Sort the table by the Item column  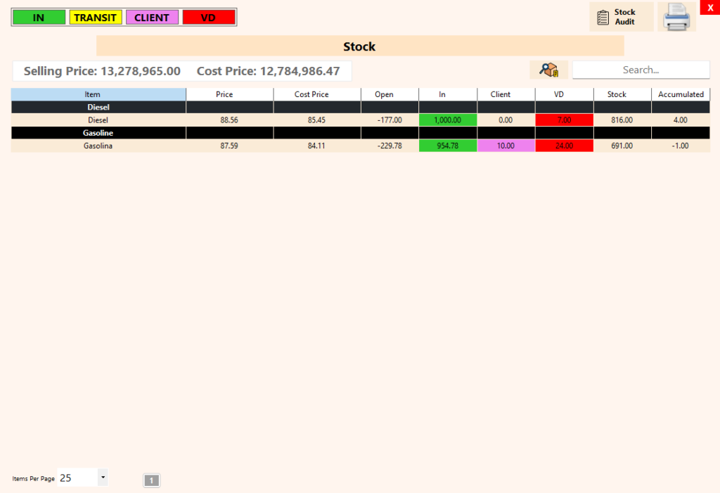click(x=92, y=94)
